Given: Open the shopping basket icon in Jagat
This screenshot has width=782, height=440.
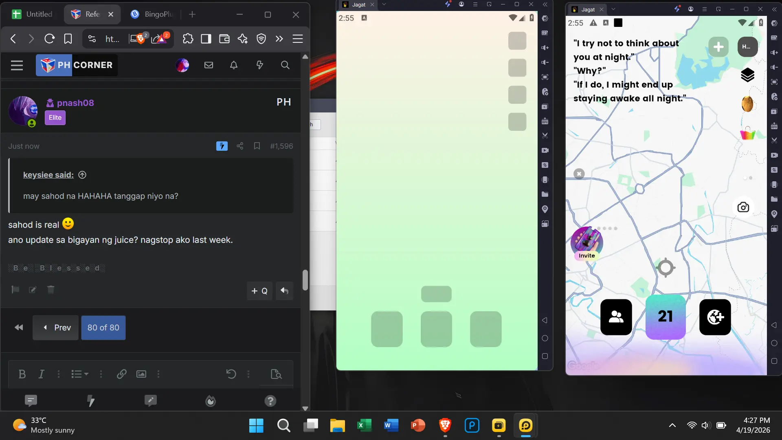Looking at the screenshot, I should tap(747, 133).
